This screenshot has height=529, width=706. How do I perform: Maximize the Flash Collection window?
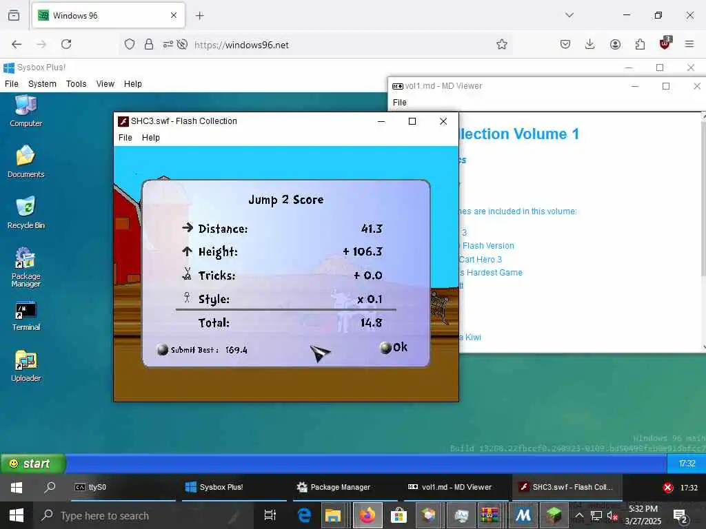(412, 121)
